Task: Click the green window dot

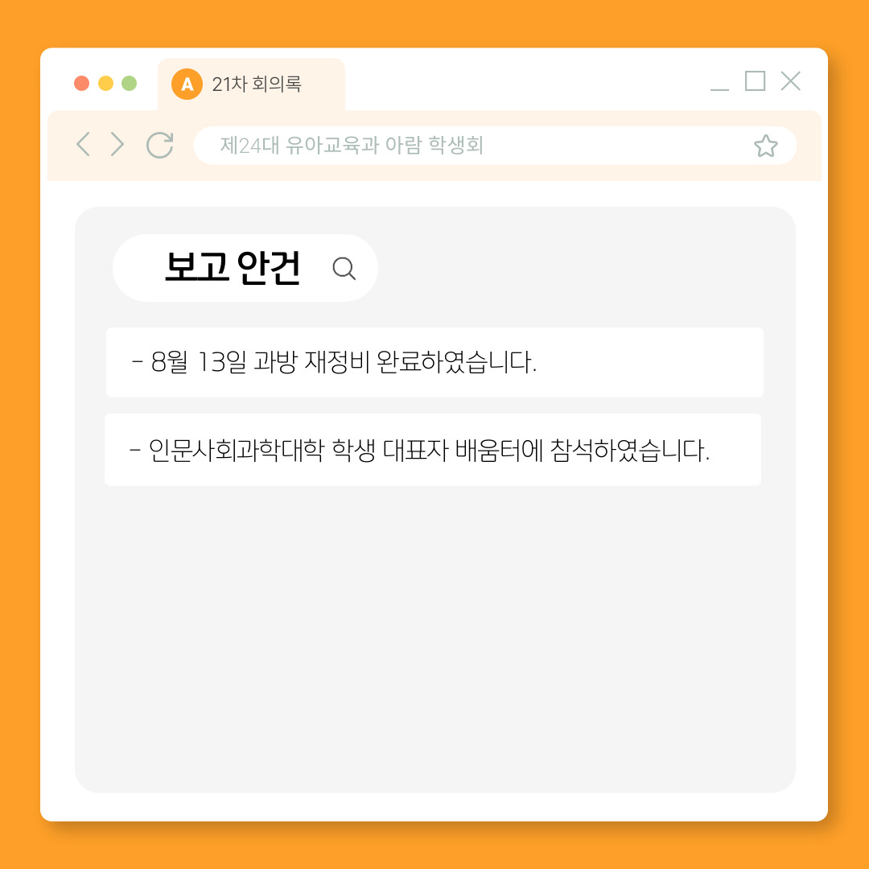Action: coord(129,83)
